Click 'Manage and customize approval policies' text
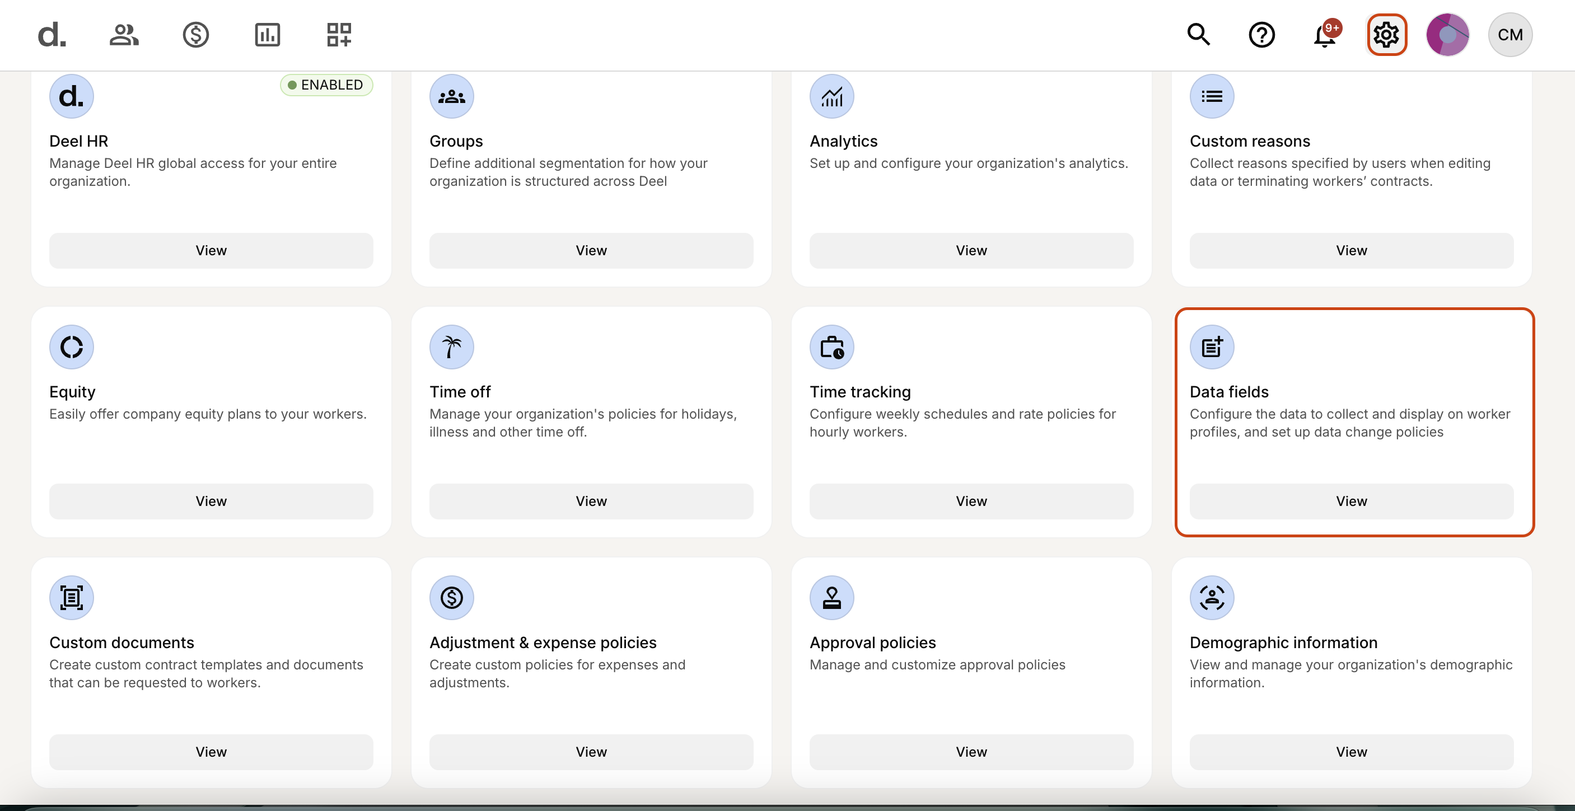This screenshot has width=1575, height=811. pos(937,664)
